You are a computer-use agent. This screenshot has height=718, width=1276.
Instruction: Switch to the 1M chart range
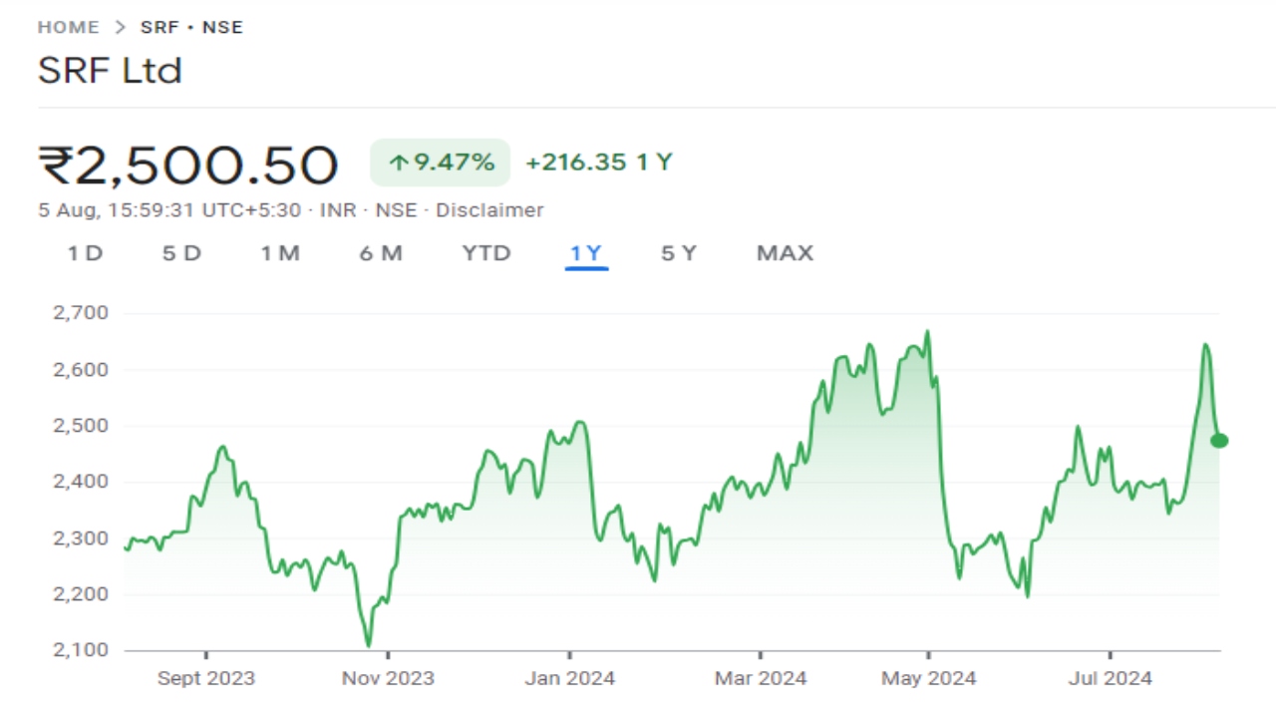[280, 253]
